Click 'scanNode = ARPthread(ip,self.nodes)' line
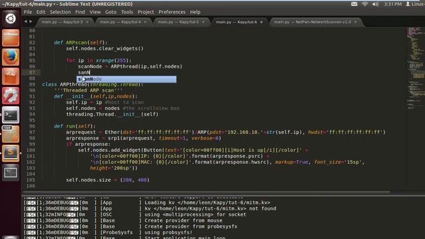This screenshot has width=425, height=239. tap(130, 66)
